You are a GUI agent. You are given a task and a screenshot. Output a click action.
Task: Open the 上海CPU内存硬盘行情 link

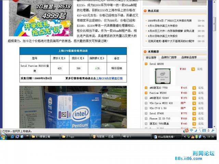click(109, 78)
